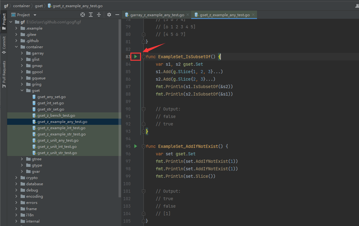Fold the ExampleSet_IsSubsetOf function body
Image resolution: width=359 pixels, height=226 pixels.
click(143, 57)
